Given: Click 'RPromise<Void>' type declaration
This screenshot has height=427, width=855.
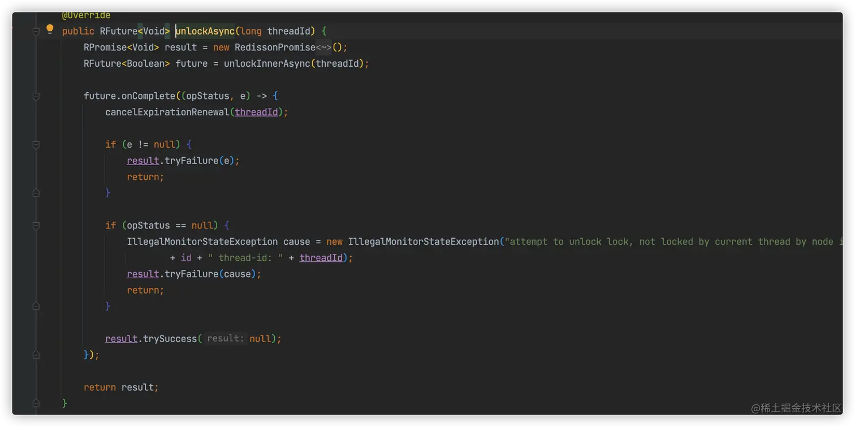Looking at the screenshot, I should pyautogui.click(x=122, y=48).
